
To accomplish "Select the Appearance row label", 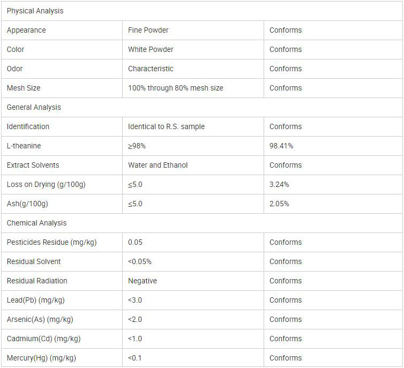I will [26, 30].
